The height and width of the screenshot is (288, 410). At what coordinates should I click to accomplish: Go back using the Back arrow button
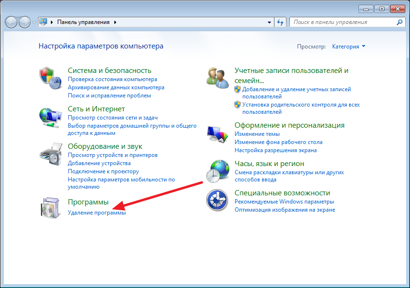pos(12,22)
